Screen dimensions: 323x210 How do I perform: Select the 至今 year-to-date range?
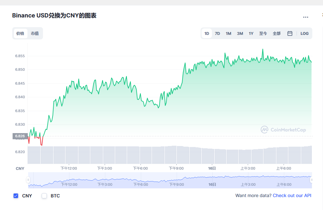coord(263,33)
